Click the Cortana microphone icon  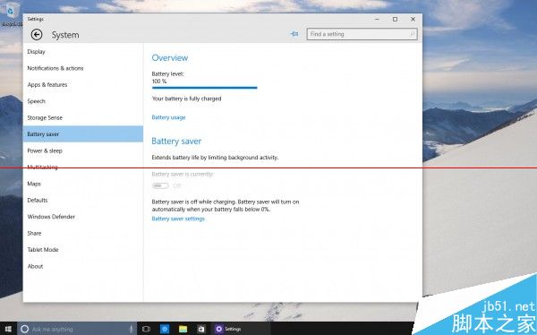click(x=132, y=329)
